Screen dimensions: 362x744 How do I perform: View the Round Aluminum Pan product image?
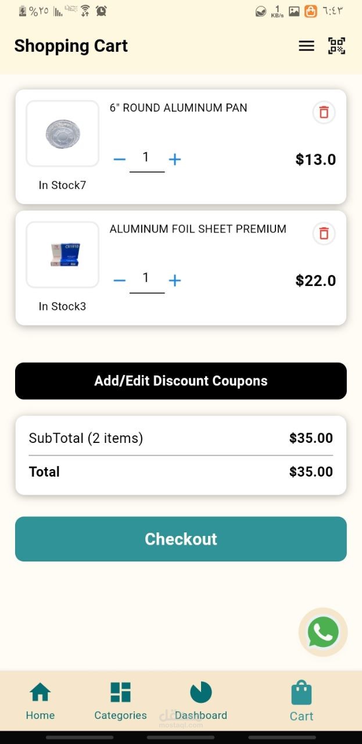tap(62, 134)
